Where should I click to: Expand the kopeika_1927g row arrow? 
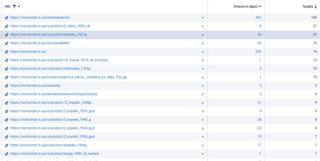[202, 35]
